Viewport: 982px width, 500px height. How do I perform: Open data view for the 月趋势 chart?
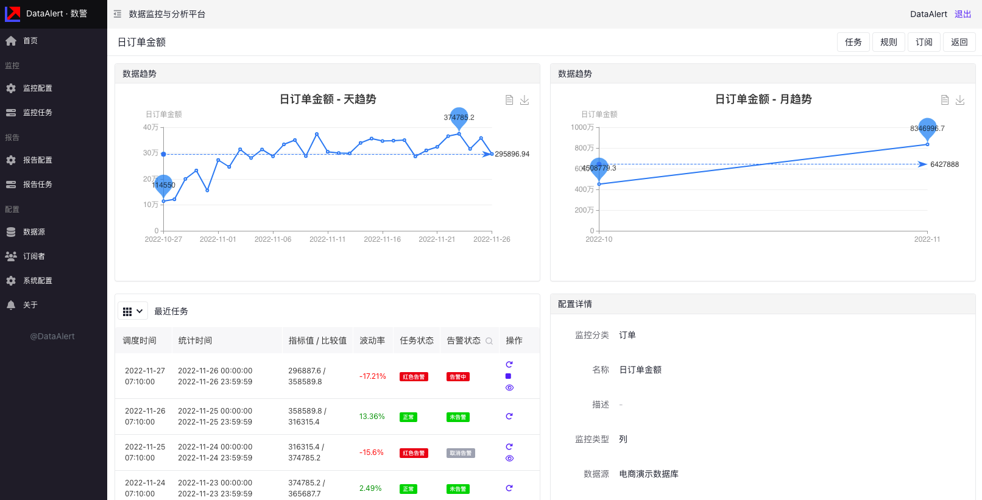[945, 100]
